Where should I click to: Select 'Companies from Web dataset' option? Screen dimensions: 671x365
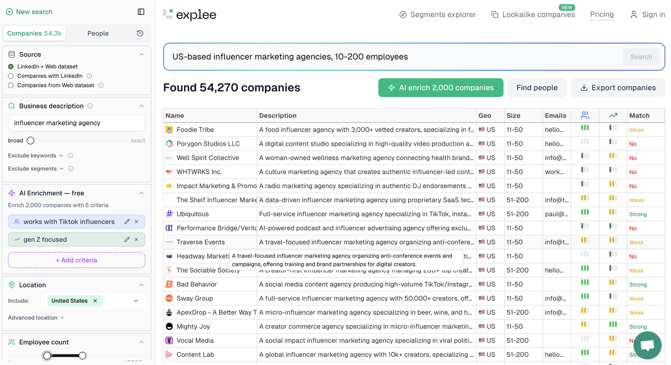tap(11, 86)
